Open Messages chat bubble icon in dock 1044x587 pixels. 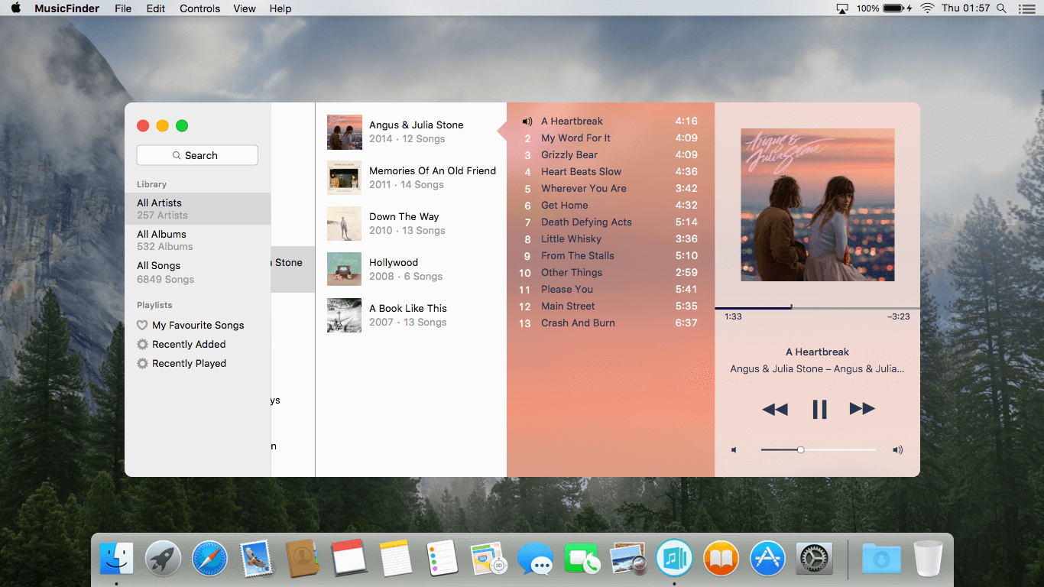tap(535, 559)
